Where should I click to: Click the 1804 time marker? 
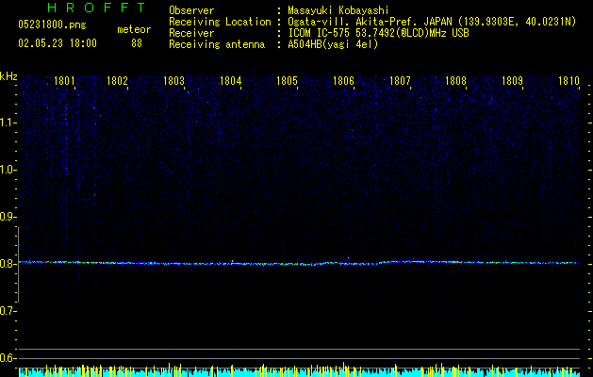click(x=230, y=81)
